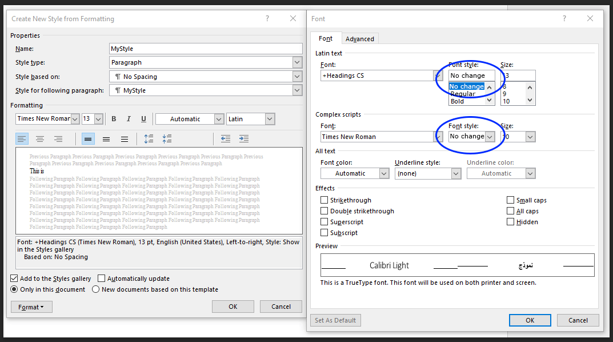The width and height of the screenshot is (613, 342).
Task: Open Latin script dropdown
Action: (270, 119)
